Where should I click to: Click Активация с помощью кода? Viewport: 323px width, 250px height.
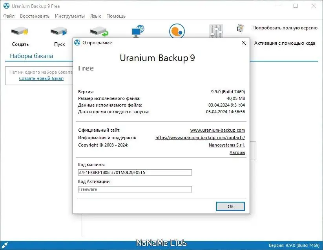285,43
